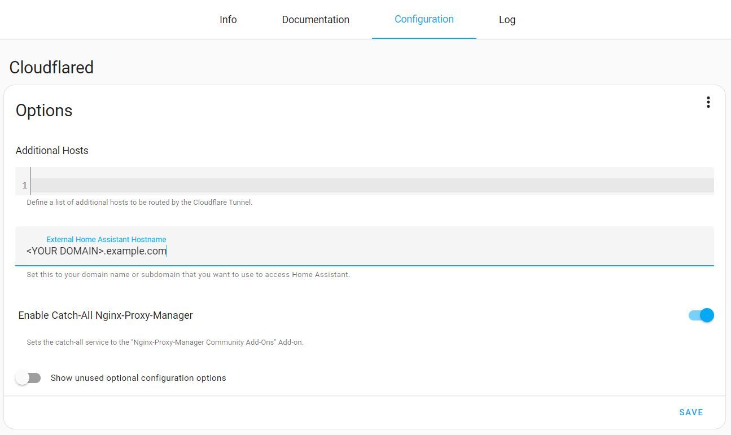Click the Enable Catch-All Nginx-Proxy-Manager label
This screenshot has width=731, height=435.
(106, 315)
